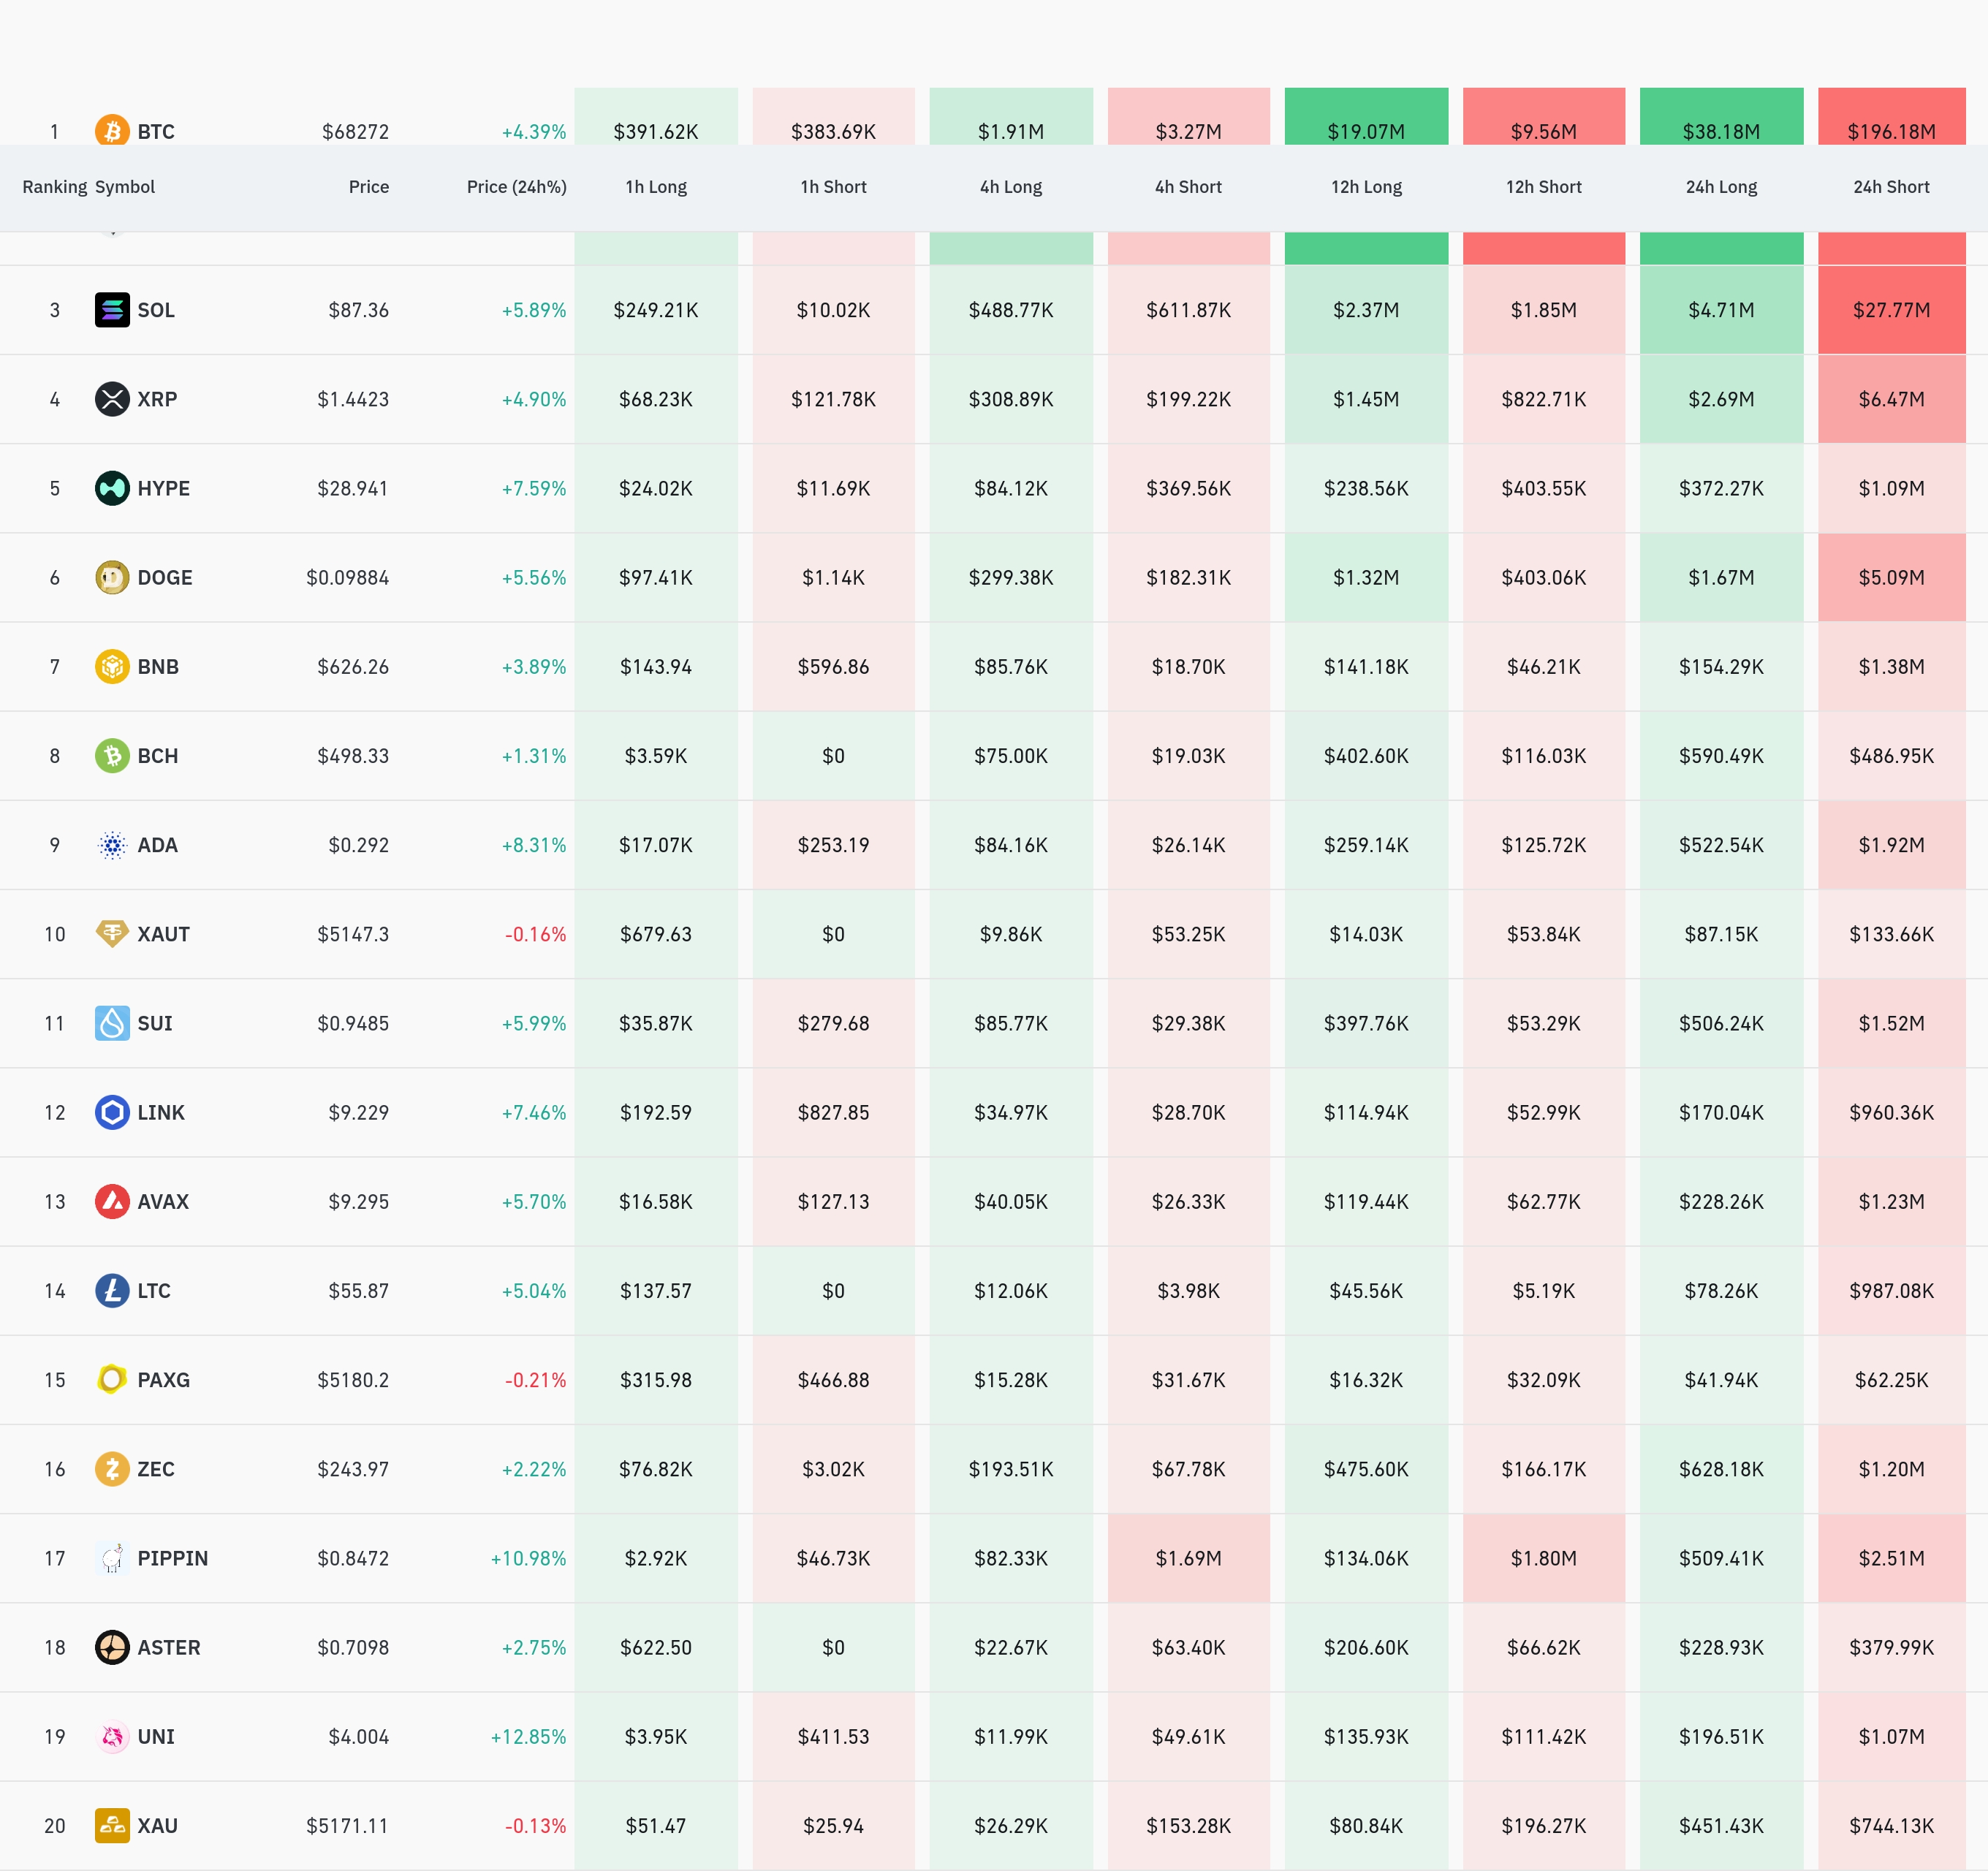The width and height of the screenshot is (1988, 1871).
Task: Sort by 1h Long column header
Action: (x=656, y=187)
